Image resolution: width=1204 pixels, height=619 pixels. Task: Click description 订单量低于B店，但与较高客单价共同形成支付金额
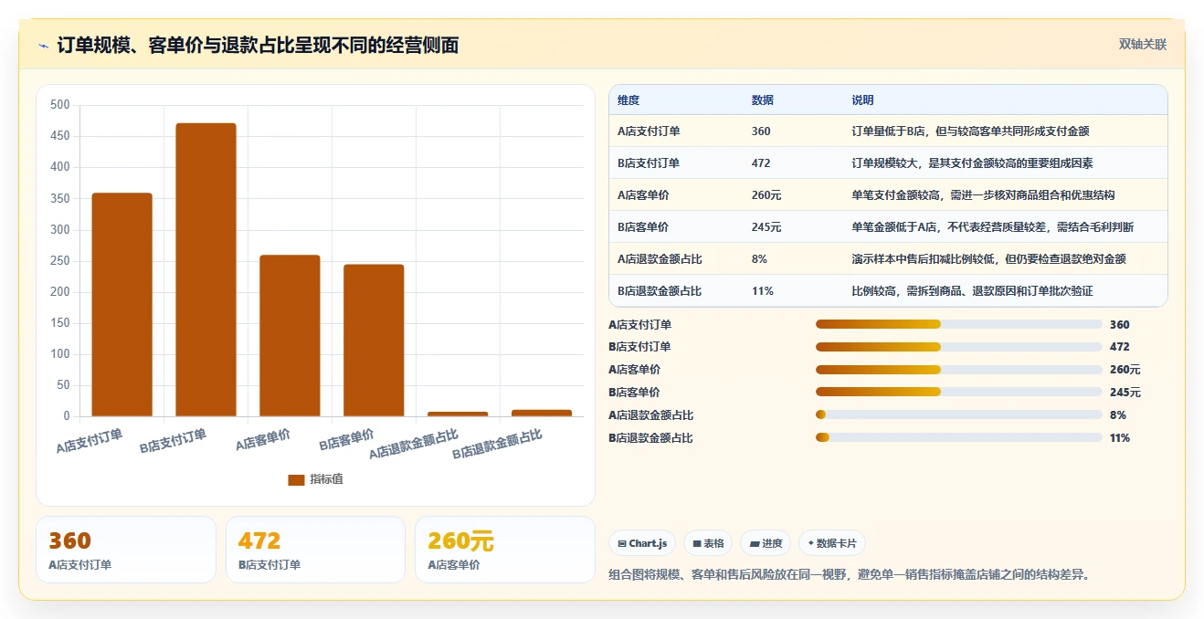(970, 131)
